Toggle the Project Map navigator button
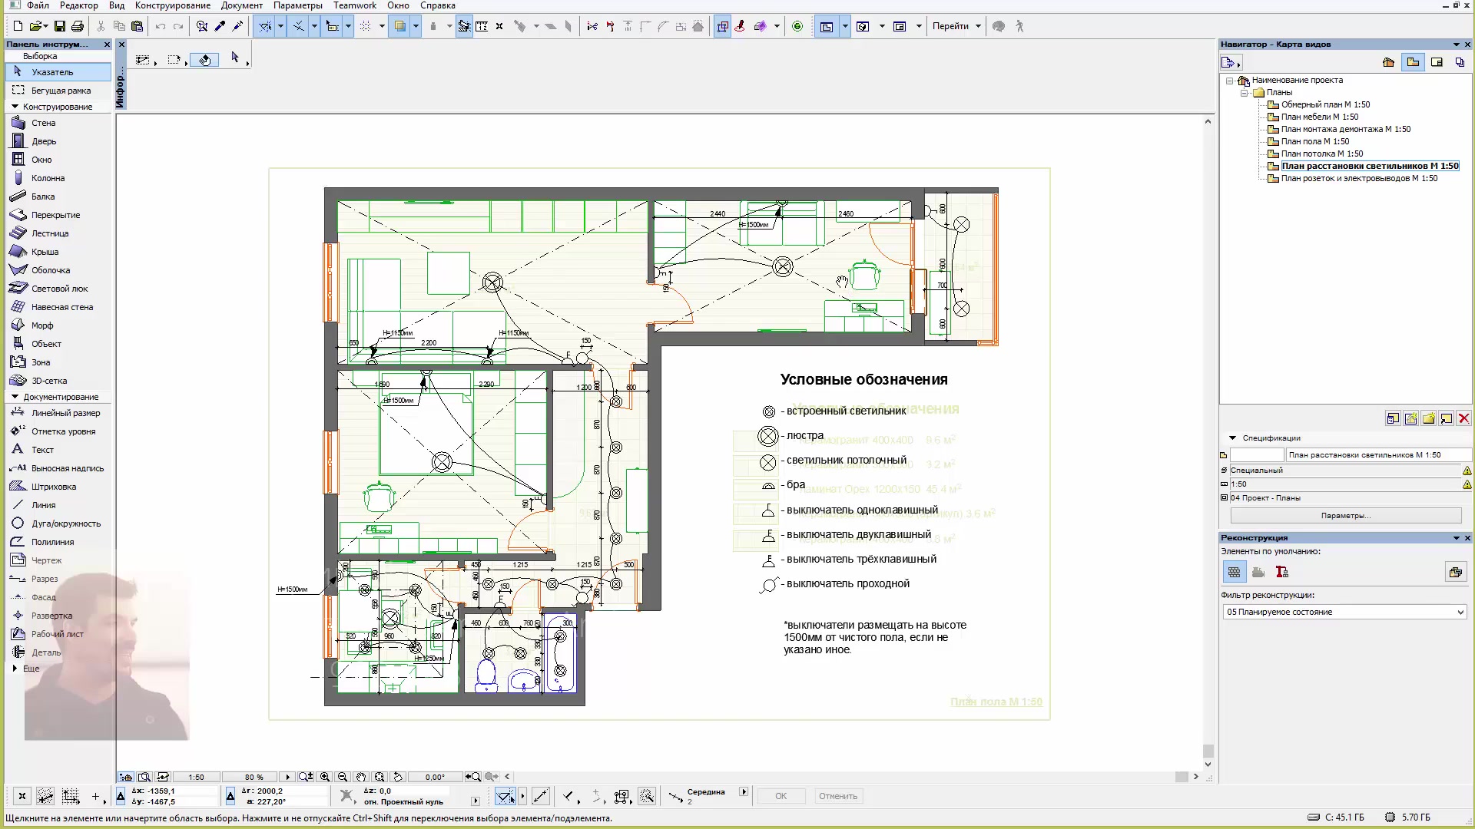Screen dimensions: 1475x829 click(1388, 62)
